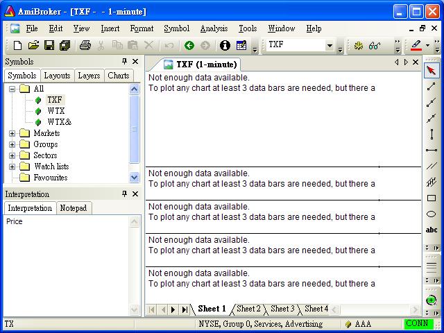Select TXF symbol in the tree
Image resolution: width=444 pixels, height=333 pixels.
point(55,100)
